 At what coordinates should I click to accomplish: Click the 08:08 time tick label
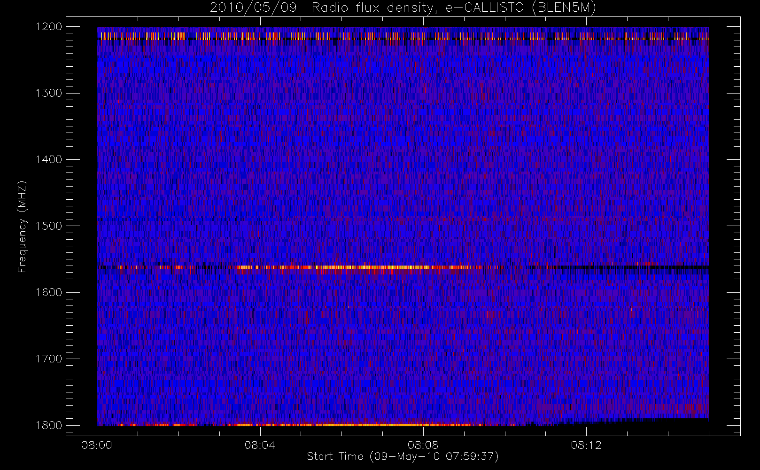click(x=423, y=445)
